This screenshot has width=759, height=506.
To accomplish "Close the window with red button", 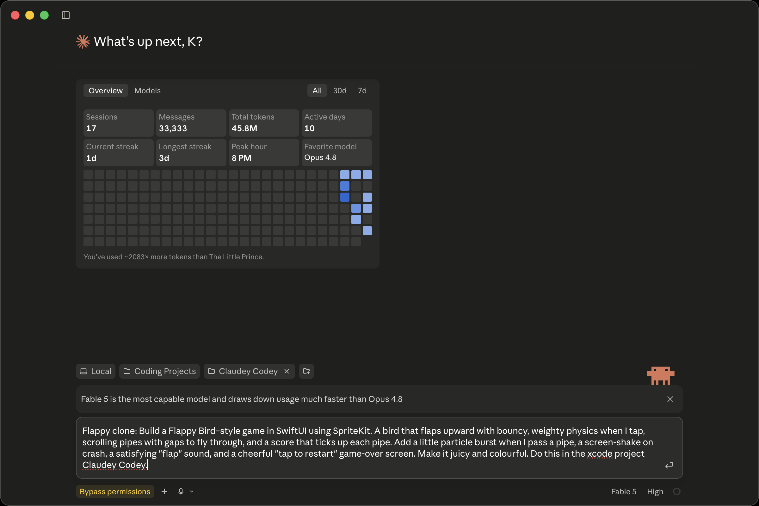I will tap(15, 15).
